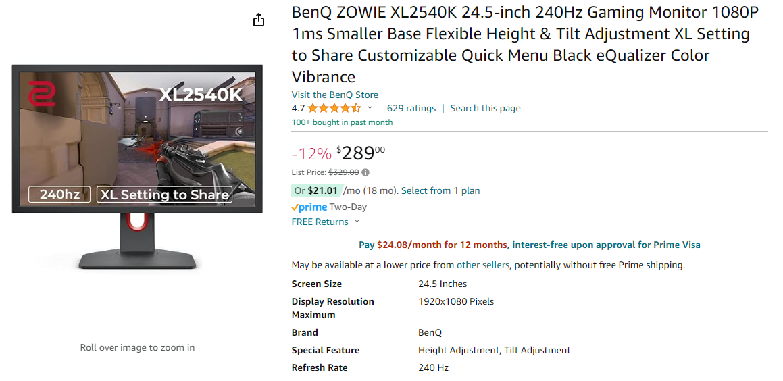Click the red ZOWIE logo in the product image
Screen dimensions: 783x381
[x=42, y=93]
